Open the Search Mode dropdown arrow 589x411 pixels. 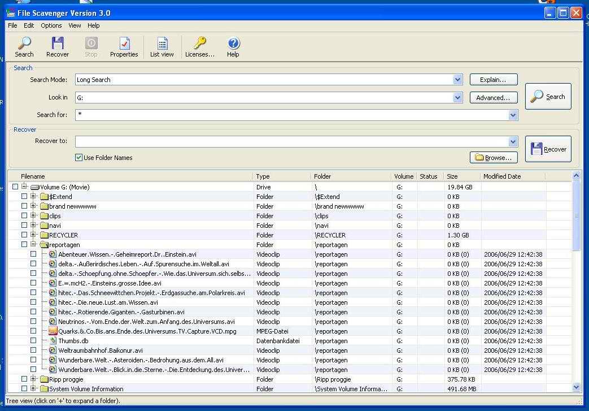pos(457,80)
